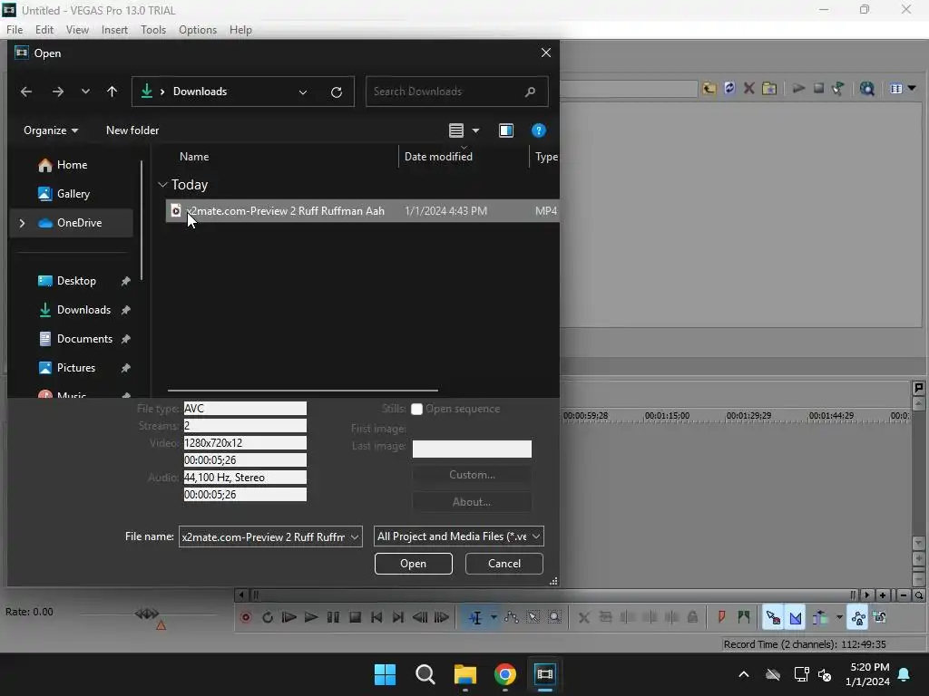Screen dimensions: 929x696
Task: Toggle Auto Preview in Explorer panel
Action: (x=837, y=89)
